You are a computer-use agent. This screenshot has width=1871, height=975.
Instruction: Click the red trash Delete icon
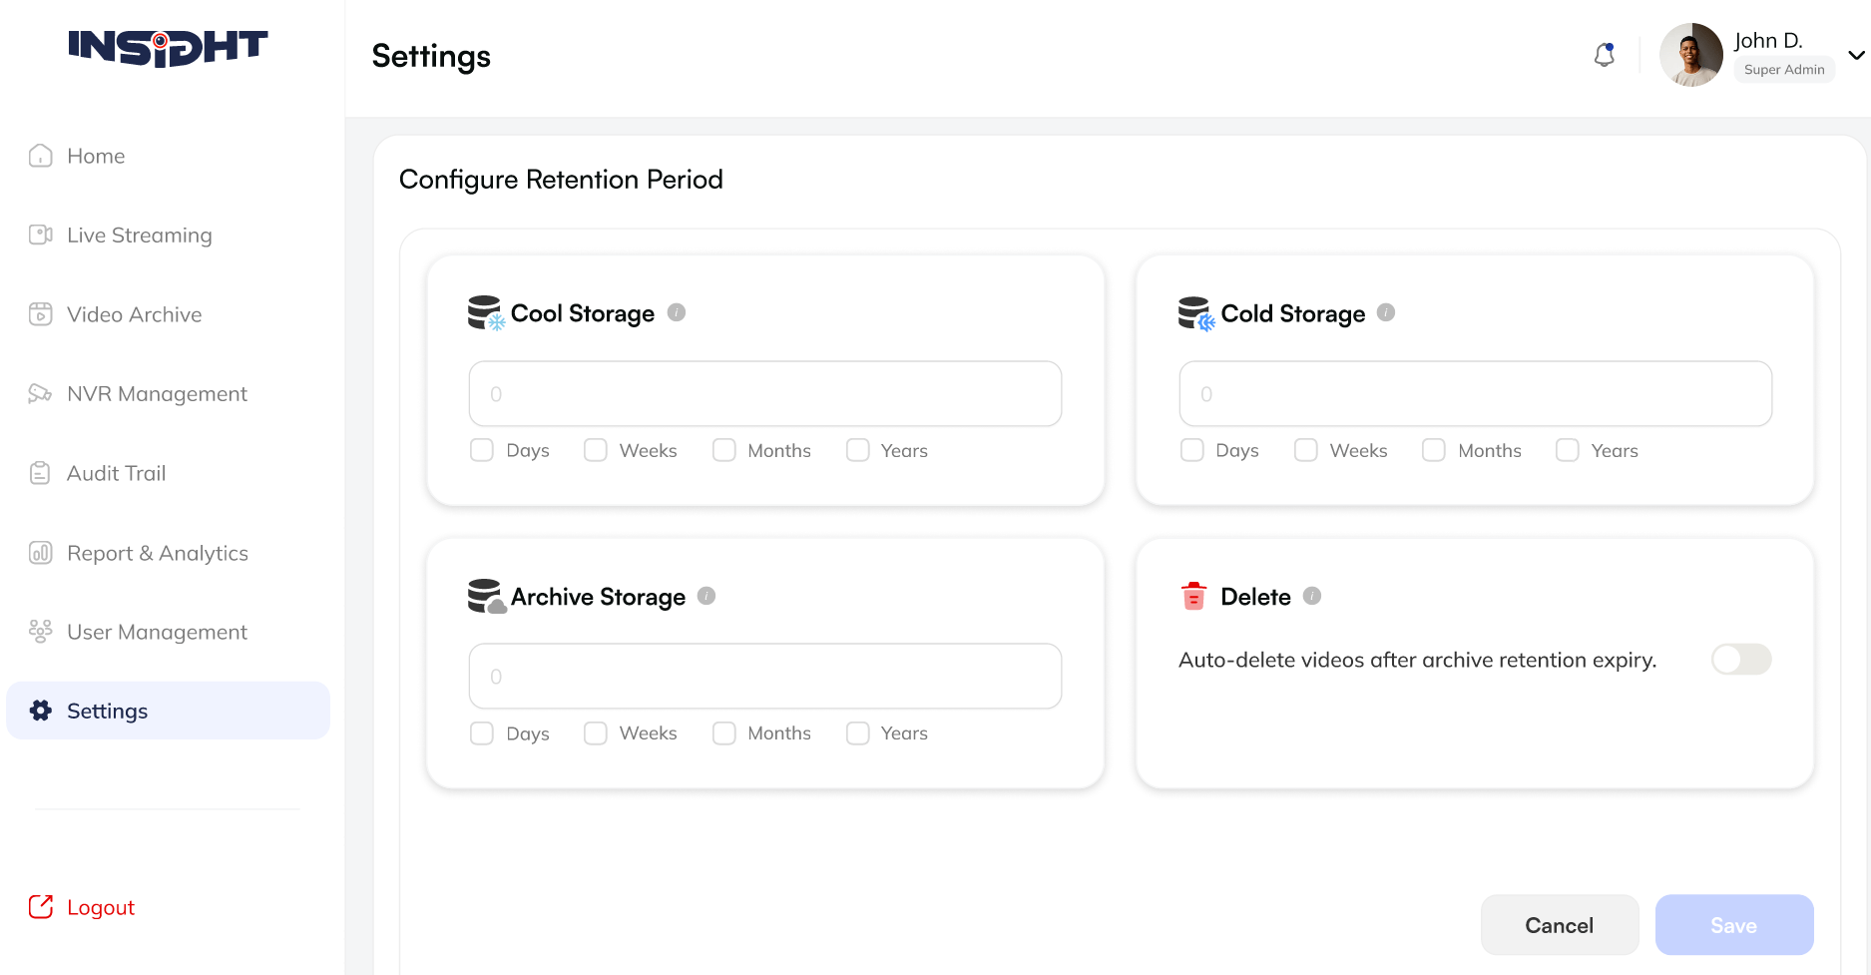point(1193,596)
